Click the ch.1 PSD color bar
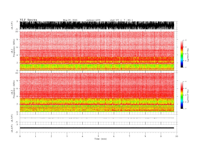Image resolution: width=199 pixels, height=153 pixels. point(182,54)
